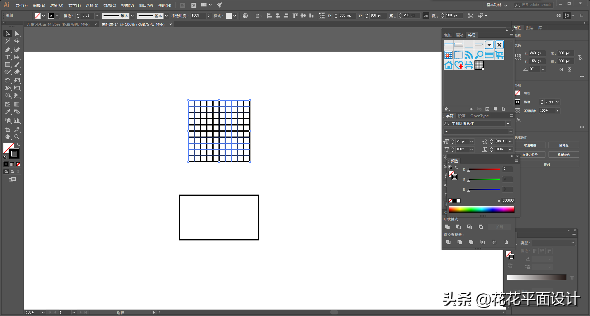Activate the stroke box in toolbar
This screenshot has height=316, width=590.
(14, 154)
